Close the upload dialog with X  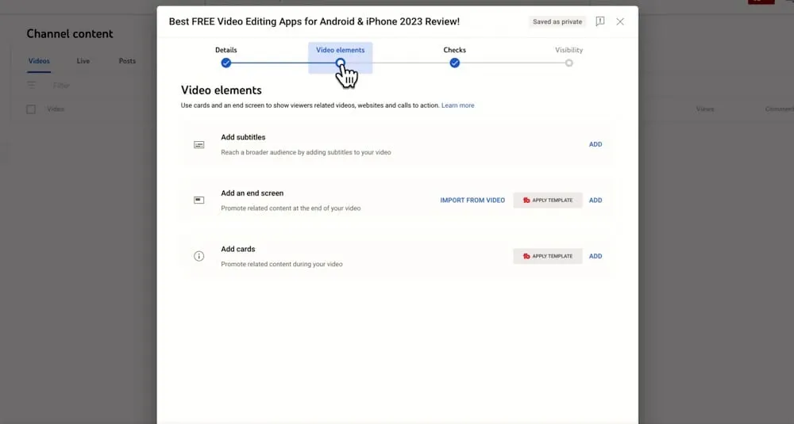click(x=620, y=21)
